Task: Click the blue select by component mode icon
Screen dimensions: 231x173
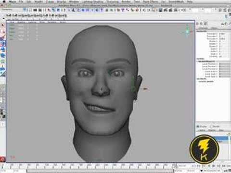Action: [58, 10]
